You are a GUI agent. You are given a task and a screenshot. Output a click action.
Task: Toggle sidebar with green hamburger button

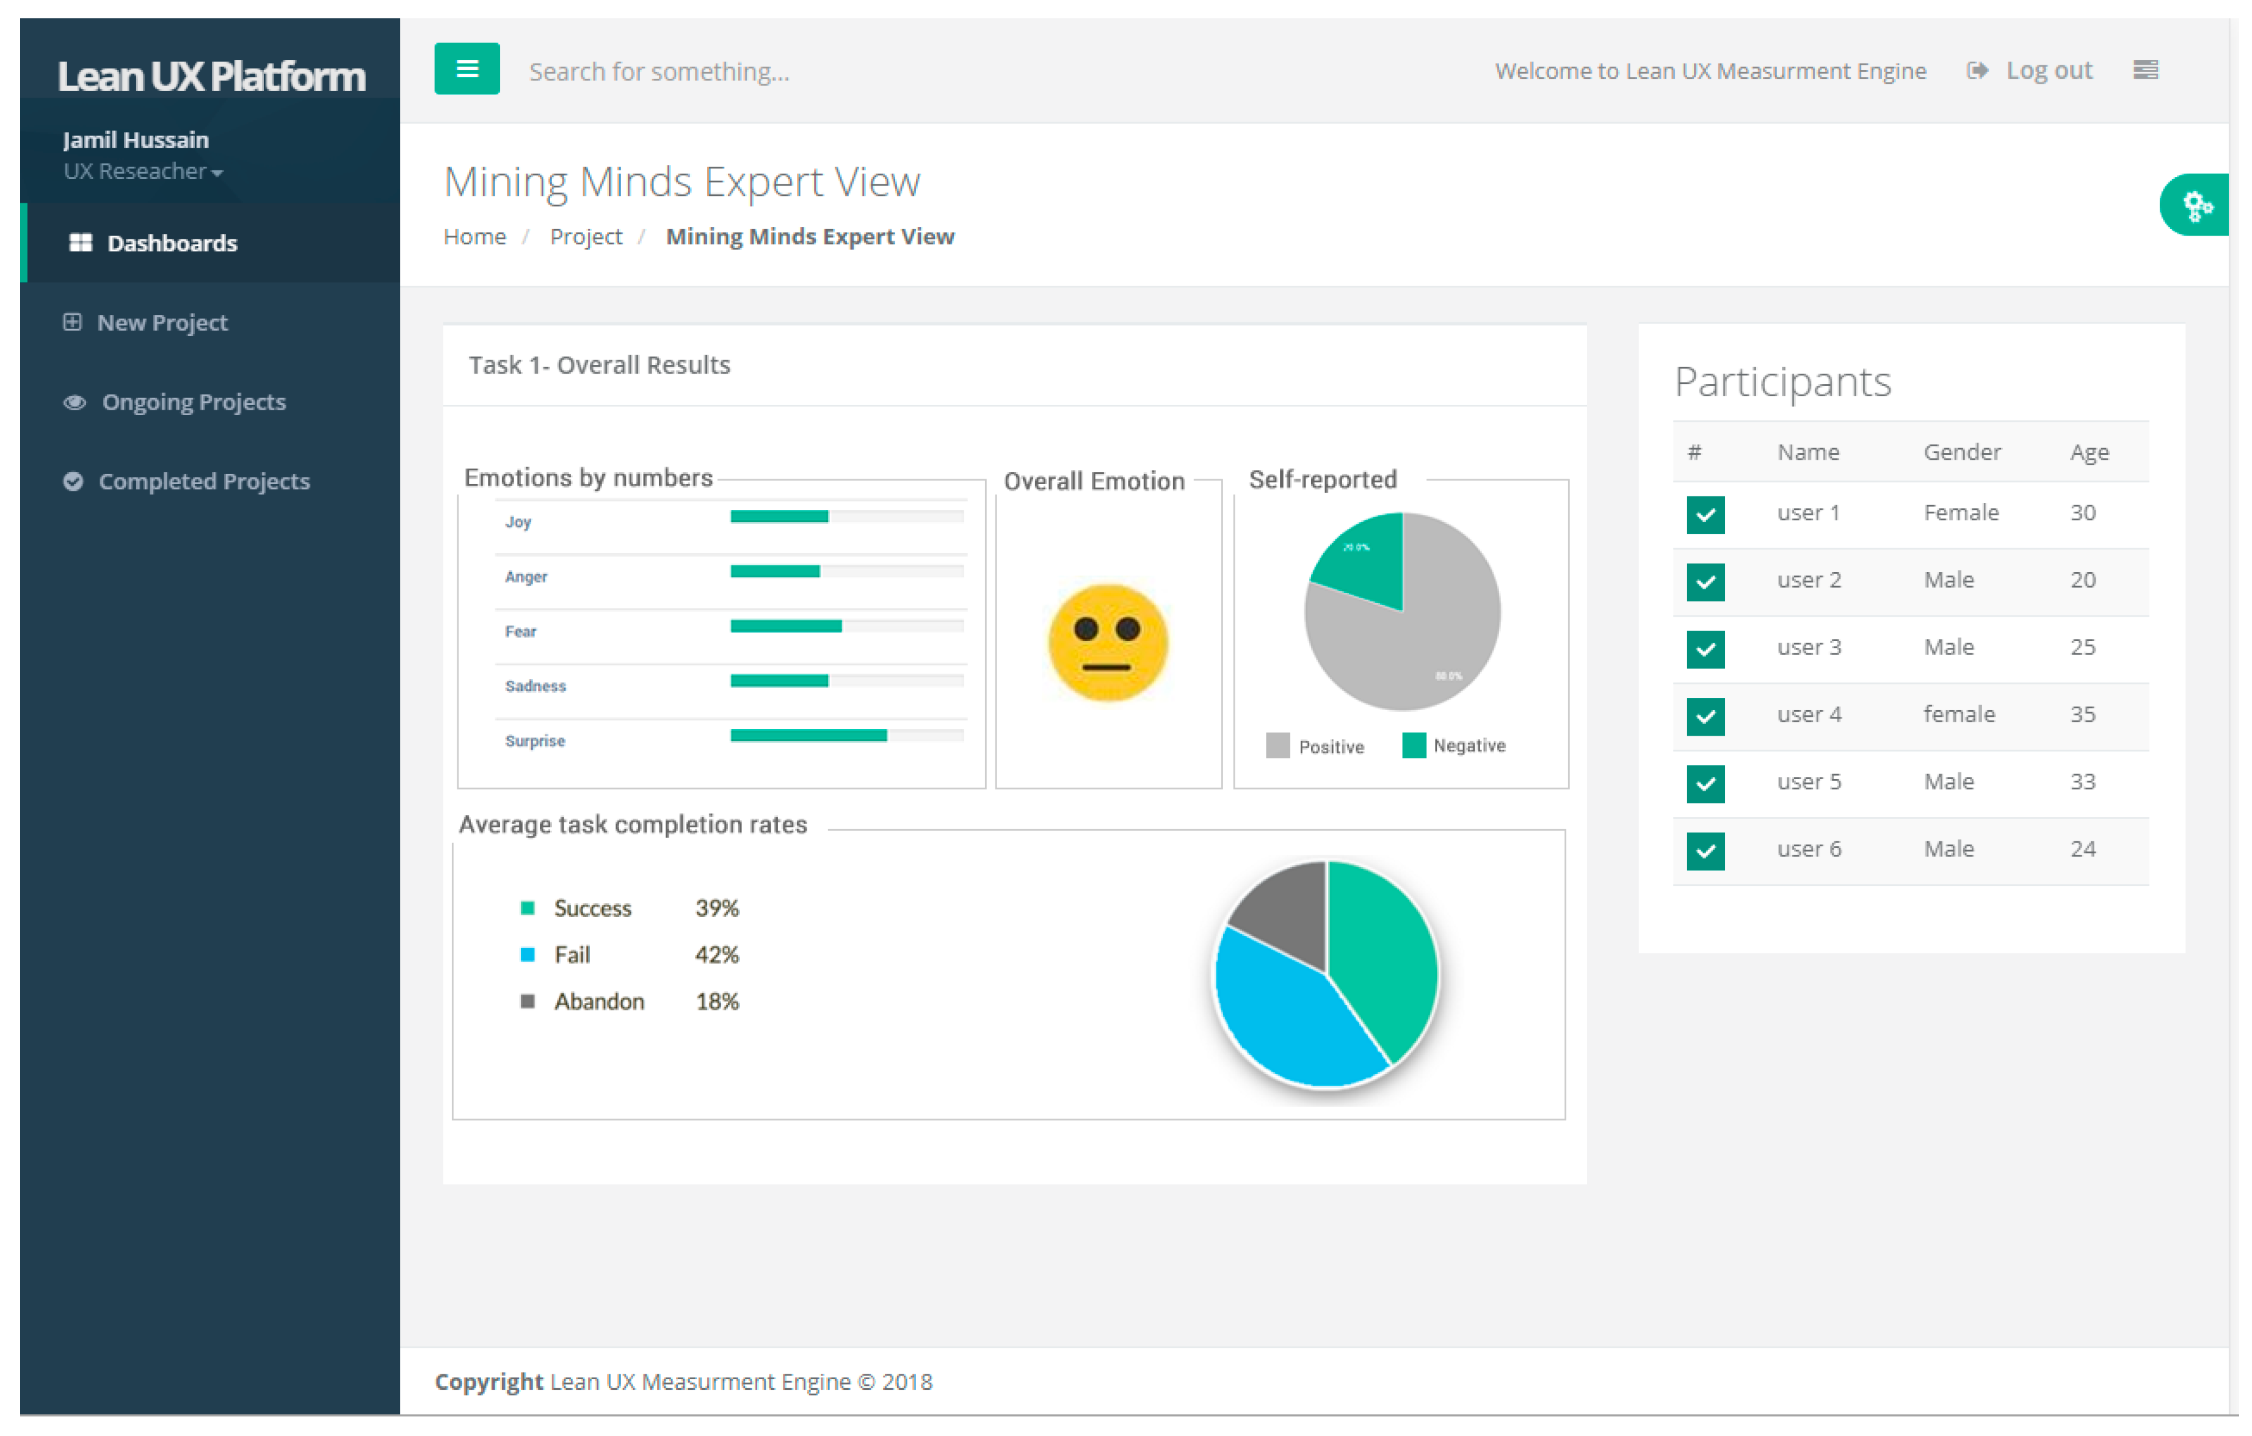(x=467, y=68)
